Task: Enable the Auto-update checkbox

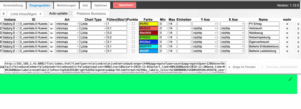Action: click(70, 13)
